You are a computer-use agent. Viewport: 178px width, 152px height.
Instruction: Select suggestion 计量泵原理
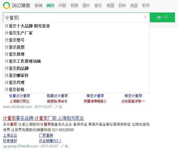76,54
